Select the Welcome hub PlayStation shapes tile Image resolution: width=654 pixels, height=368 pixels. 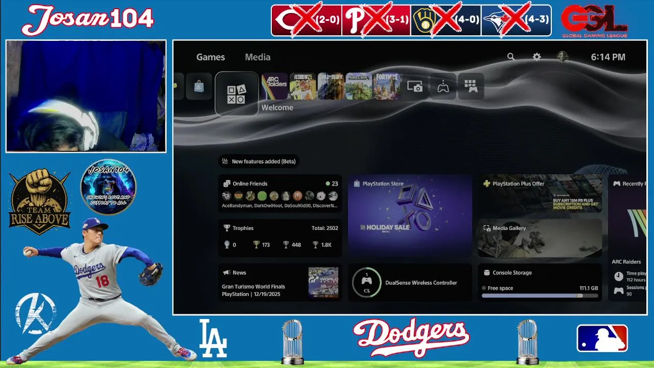[236, 94]
